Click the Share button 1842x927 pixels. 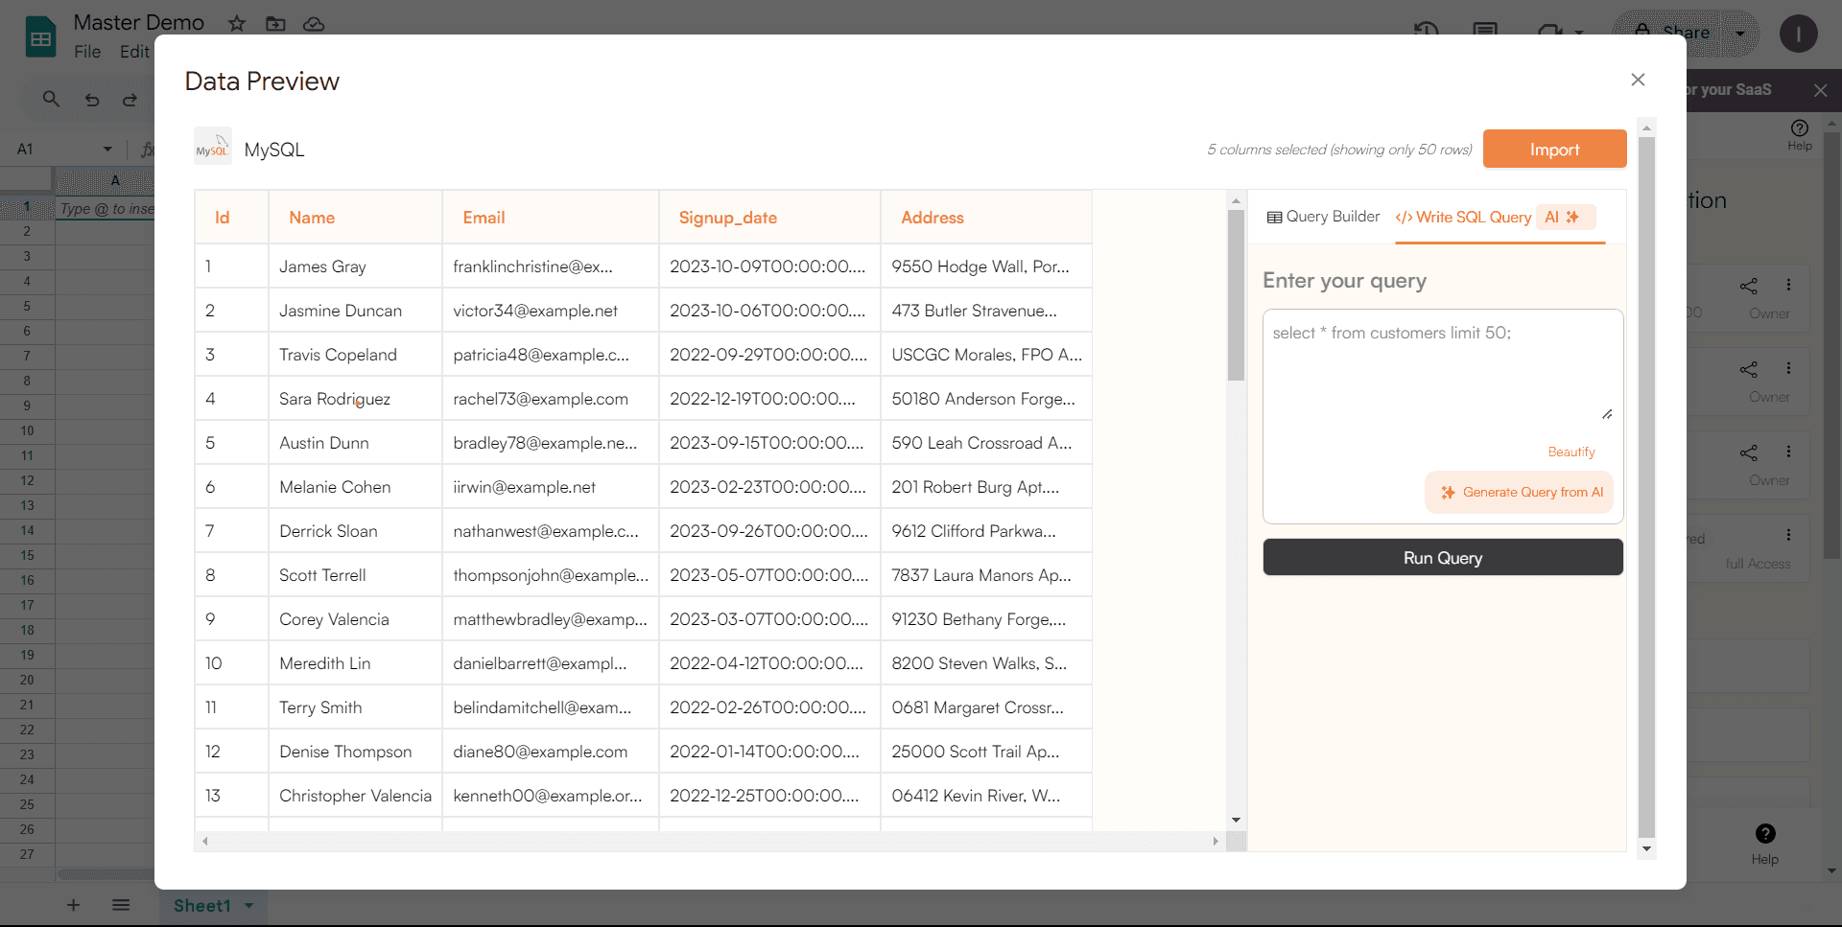(x=1672, y=33)
